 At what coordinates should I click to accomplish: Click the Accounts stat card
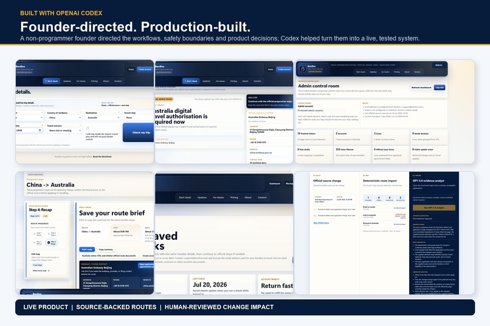click(353, 137)
